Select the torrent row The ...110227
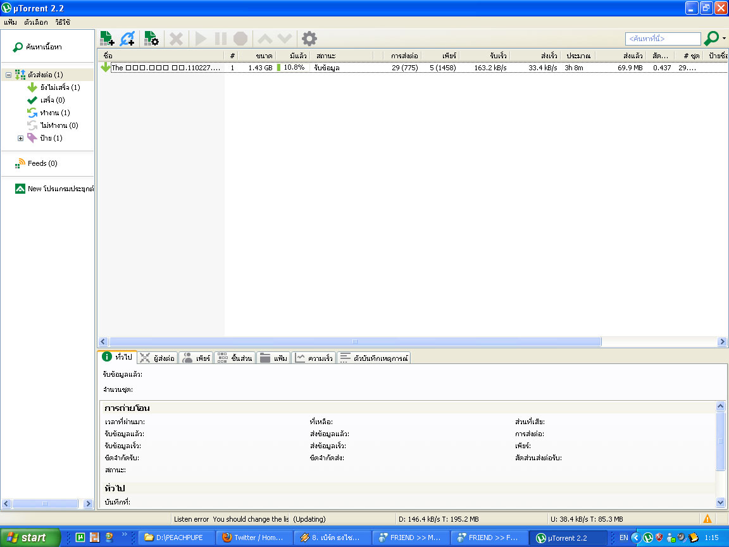Screen dimensions: 729x547 (413, 68)
